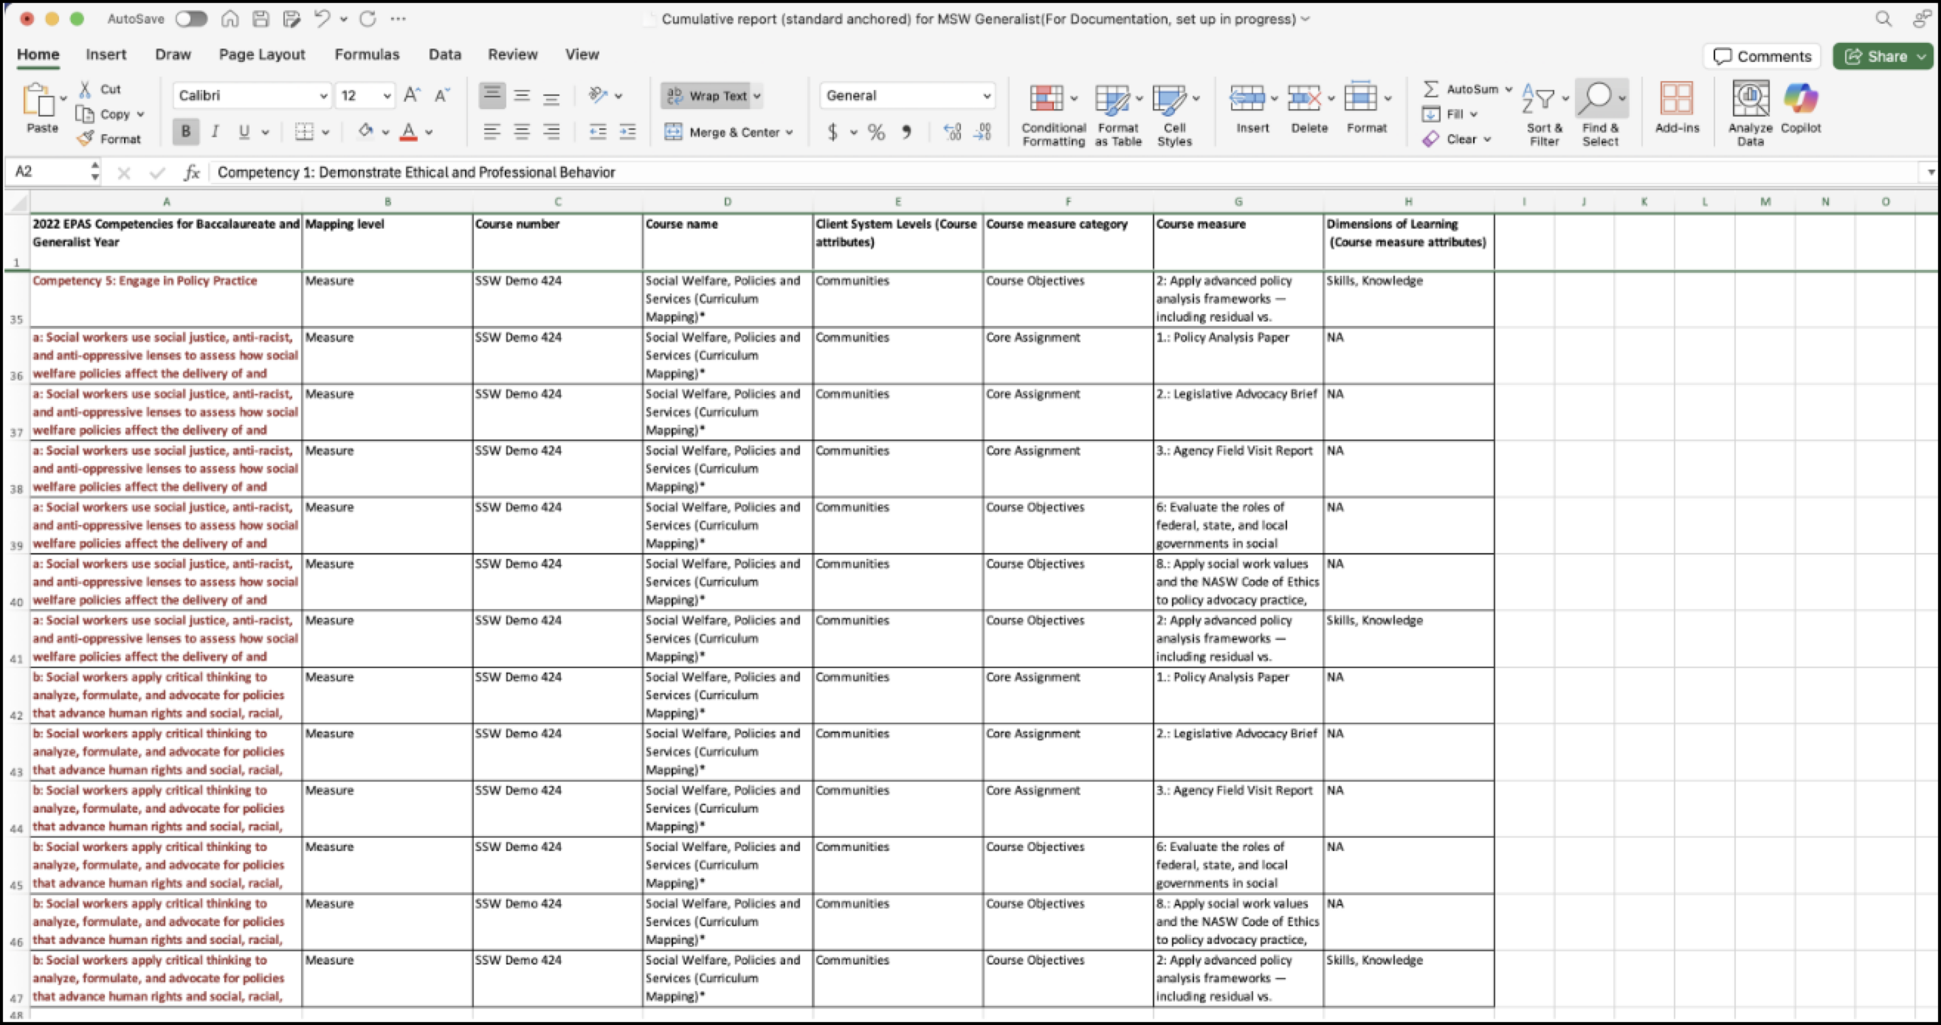Switch to the Formulas tab

point(367,55)
